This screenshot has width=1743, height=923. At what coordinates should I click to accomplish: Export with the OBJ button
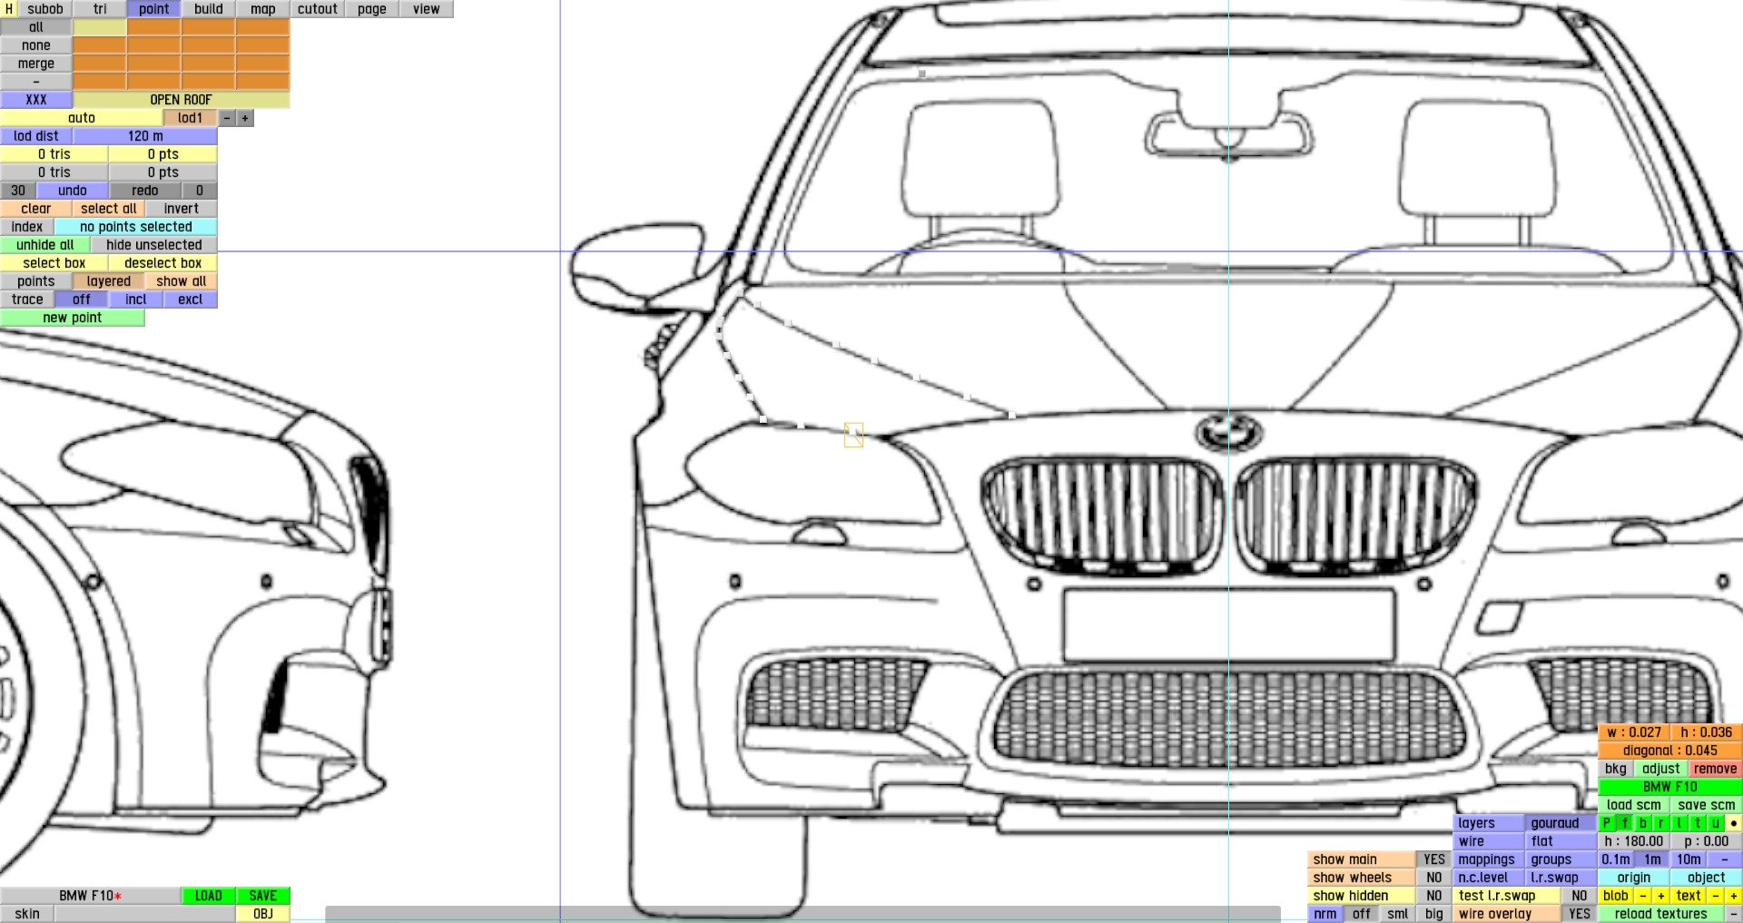[x=263, y=914]
